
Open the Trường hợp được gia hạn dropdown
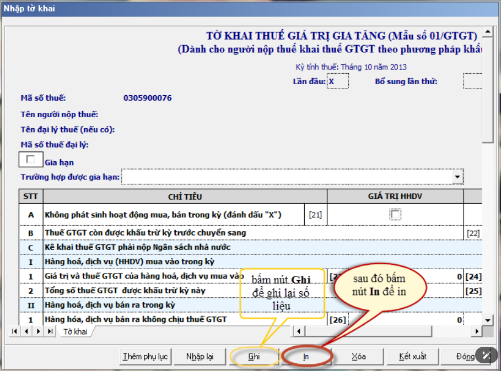(x=457, y=177)
